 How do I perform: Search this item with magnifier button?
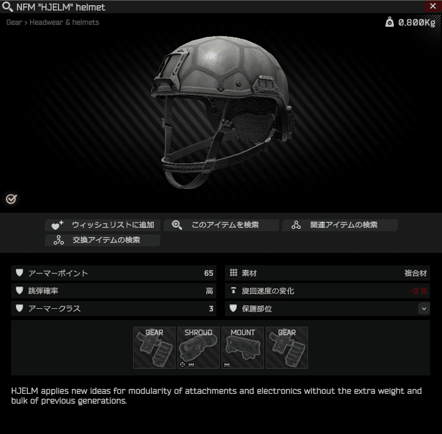(221, 225)
